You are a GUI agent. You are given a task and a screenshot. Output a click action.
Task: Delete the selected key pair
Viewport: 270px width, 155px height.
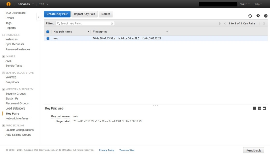click(x=106, y=14)
